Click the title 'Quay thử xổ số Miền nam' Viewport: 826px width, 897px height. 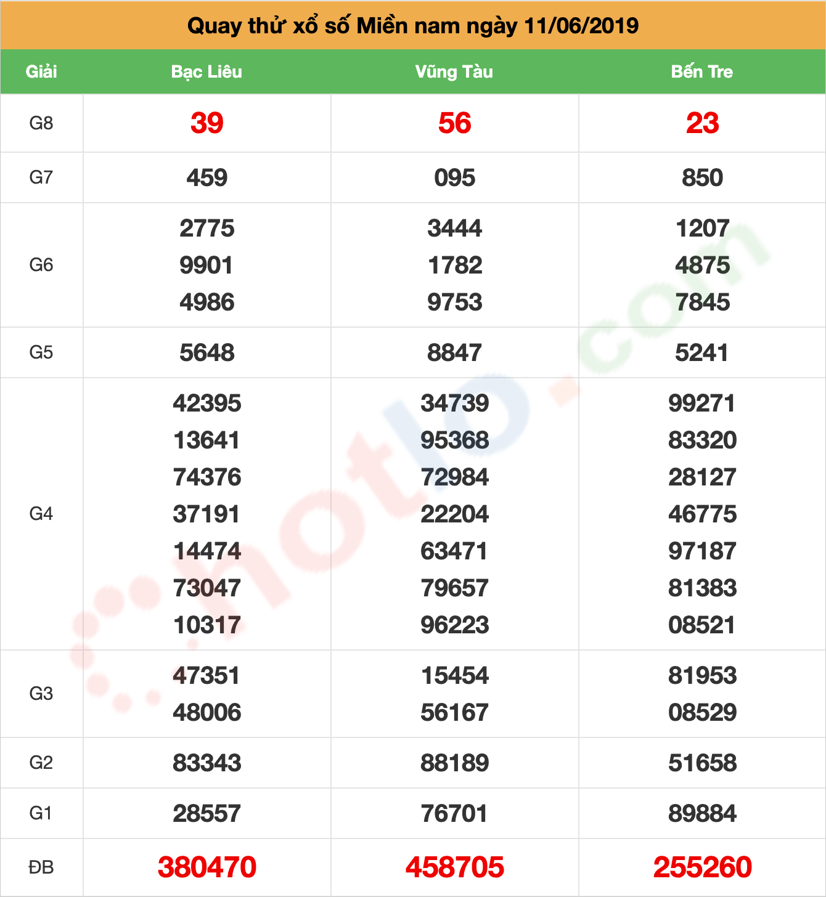pyautogui.click(x=324, y=26)
